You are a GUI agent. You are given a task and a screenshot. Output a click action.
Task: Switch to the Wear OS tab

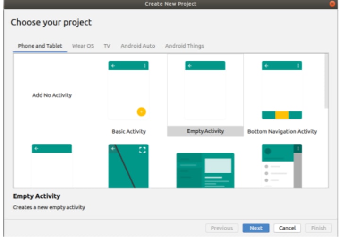pyautogui.click(x=83, y=46)
